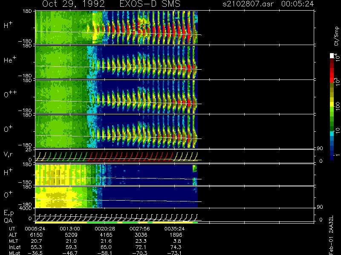Click inside the He+ spectrogram panel
This screenshot has width=341, height=255.
pyautogui.click(x=116, y=62)
